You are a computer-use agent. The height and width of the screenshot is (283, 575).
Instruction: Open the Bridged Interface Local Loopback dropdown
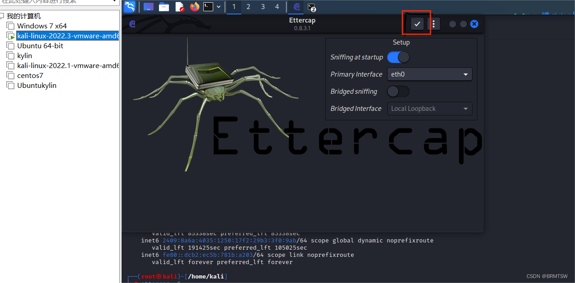(x=430, y=109)
